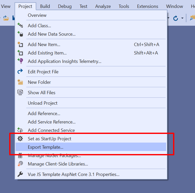This screenshot has width=195, height=193.
Task: Click the folder search toolbar icon
Action: pos(192,18)
